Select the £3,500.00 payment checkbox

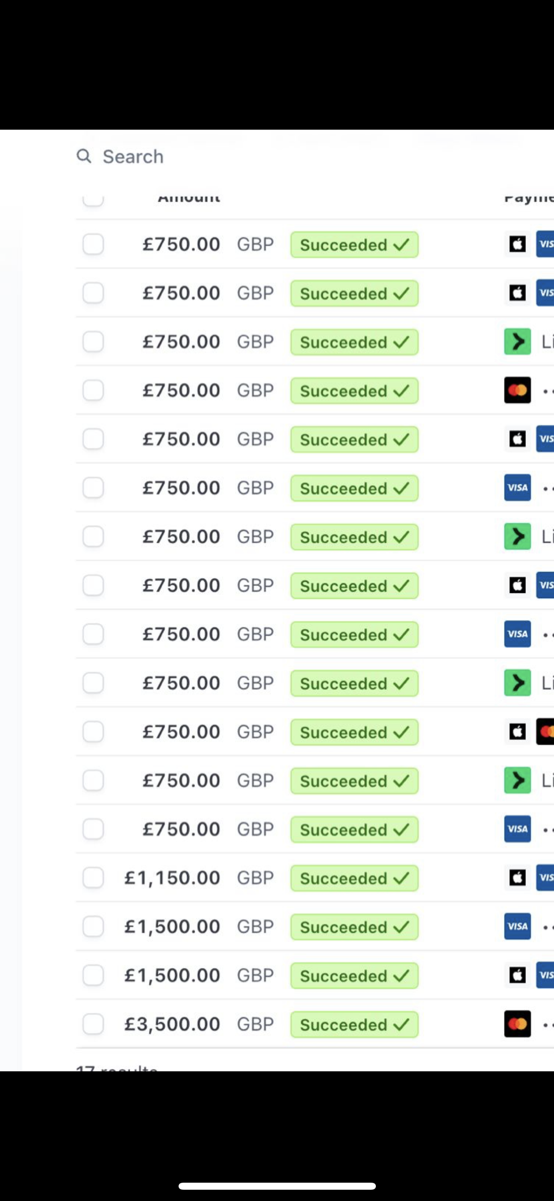pyautogui.click(x=93, y=1024)
